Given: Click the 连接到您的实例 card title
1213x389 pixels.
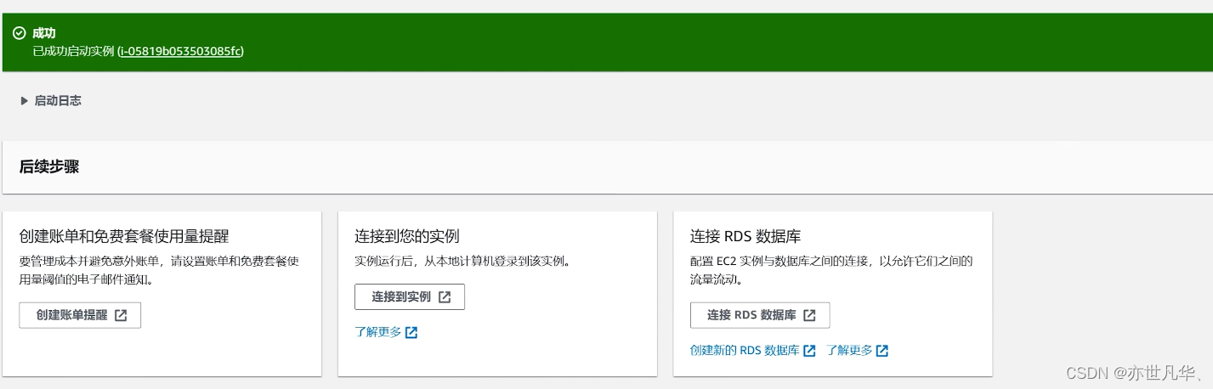Looking at the screenshot, I should pyautogui.click(x=407, y=236).
